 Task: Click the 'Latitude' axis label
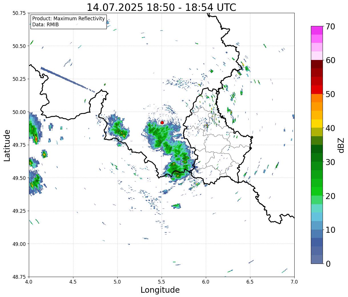pos(7,145)
